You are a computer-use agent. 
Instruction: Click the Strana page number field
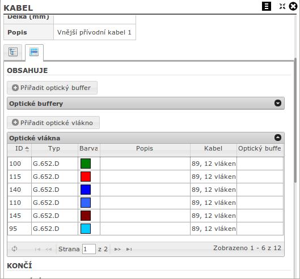[x=89, y=249]
